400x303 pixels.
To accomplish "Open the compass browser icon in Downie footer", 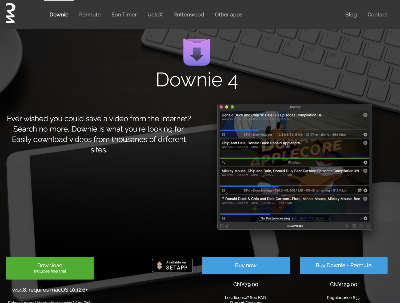I will coord(227,226).
